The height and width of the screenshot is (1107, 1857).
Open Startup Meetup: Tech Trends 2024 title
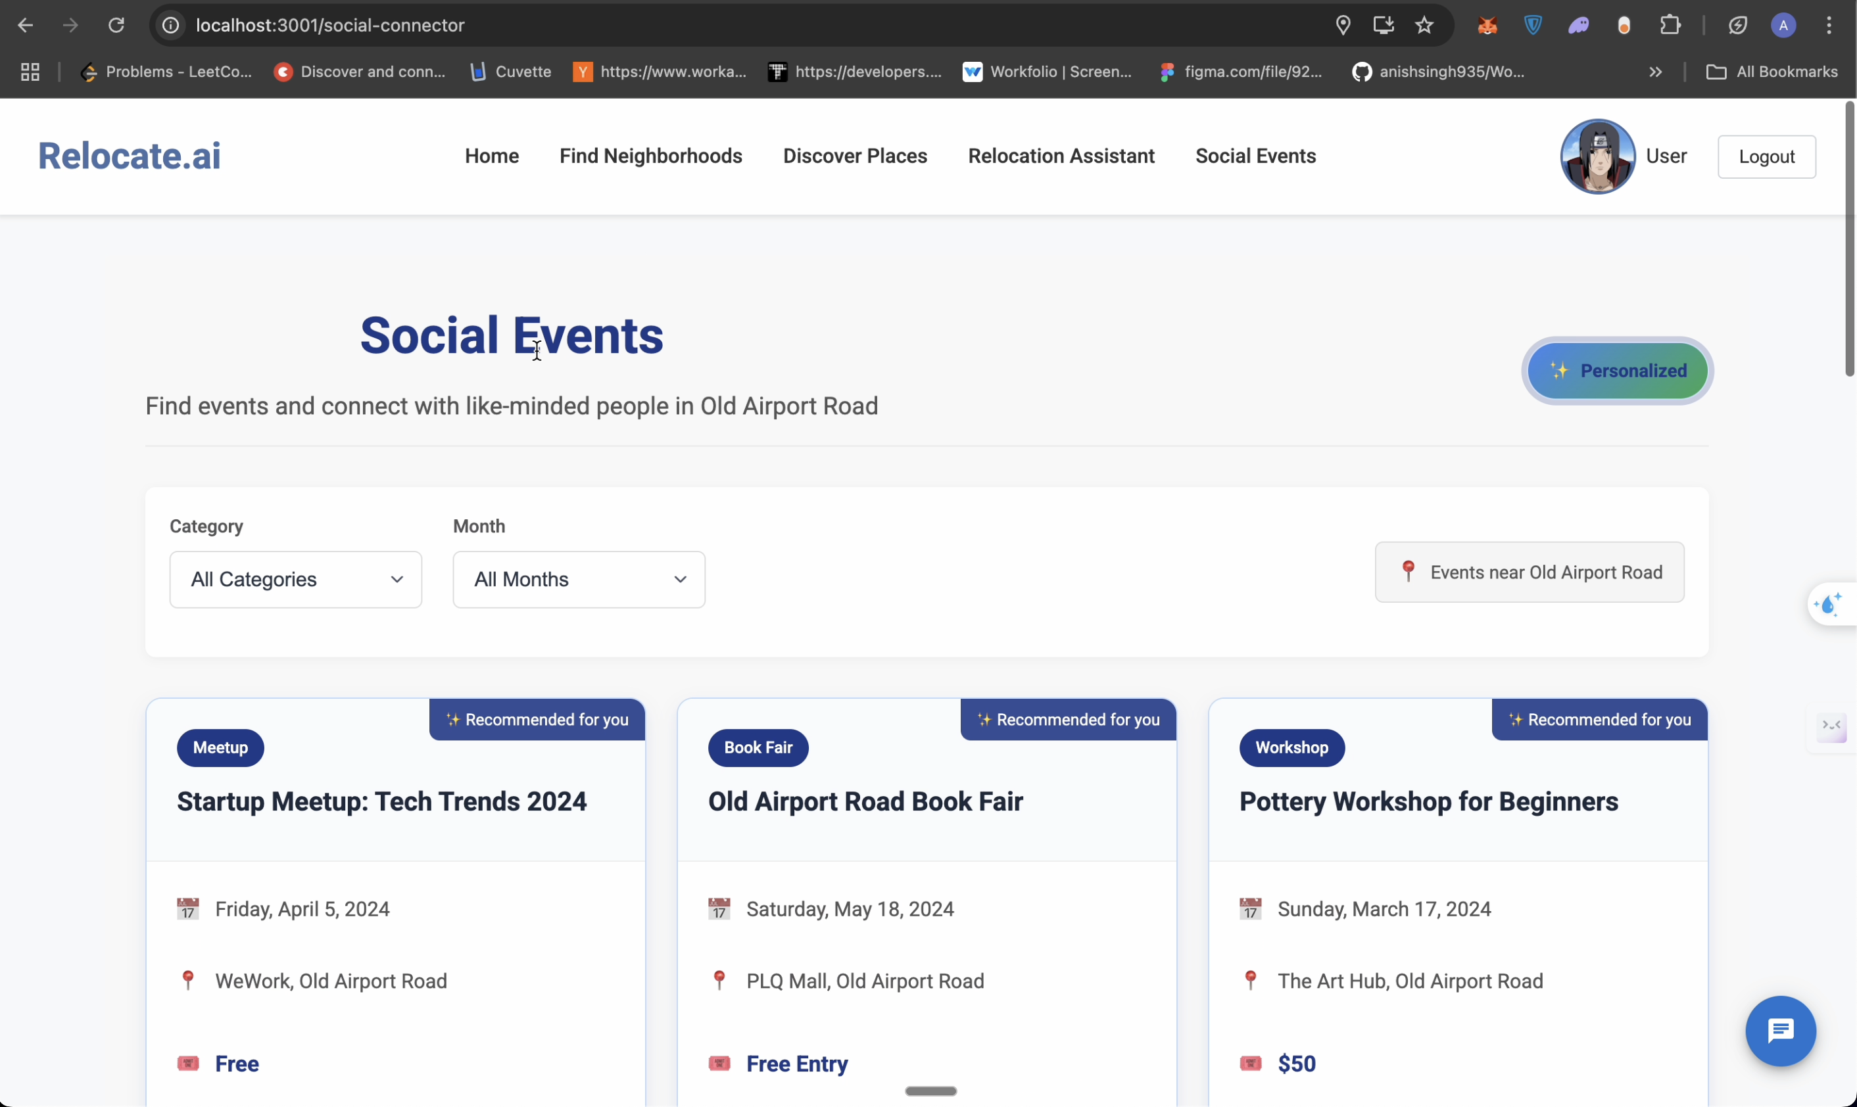tap(381, 802)
